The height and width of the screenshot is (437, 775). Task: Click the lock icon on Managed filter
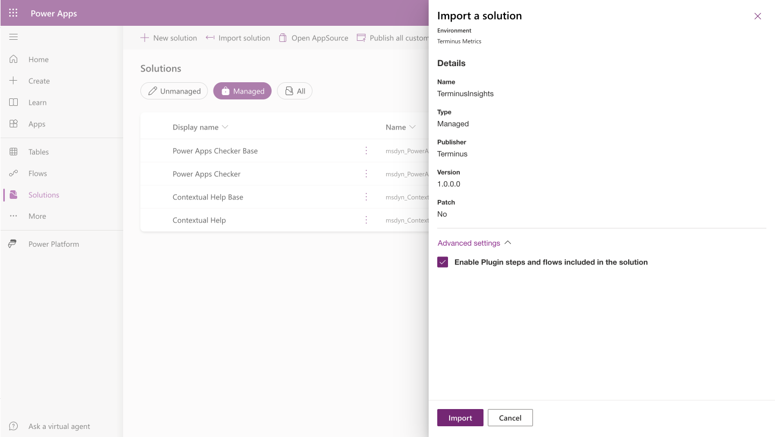click(226, 91)
